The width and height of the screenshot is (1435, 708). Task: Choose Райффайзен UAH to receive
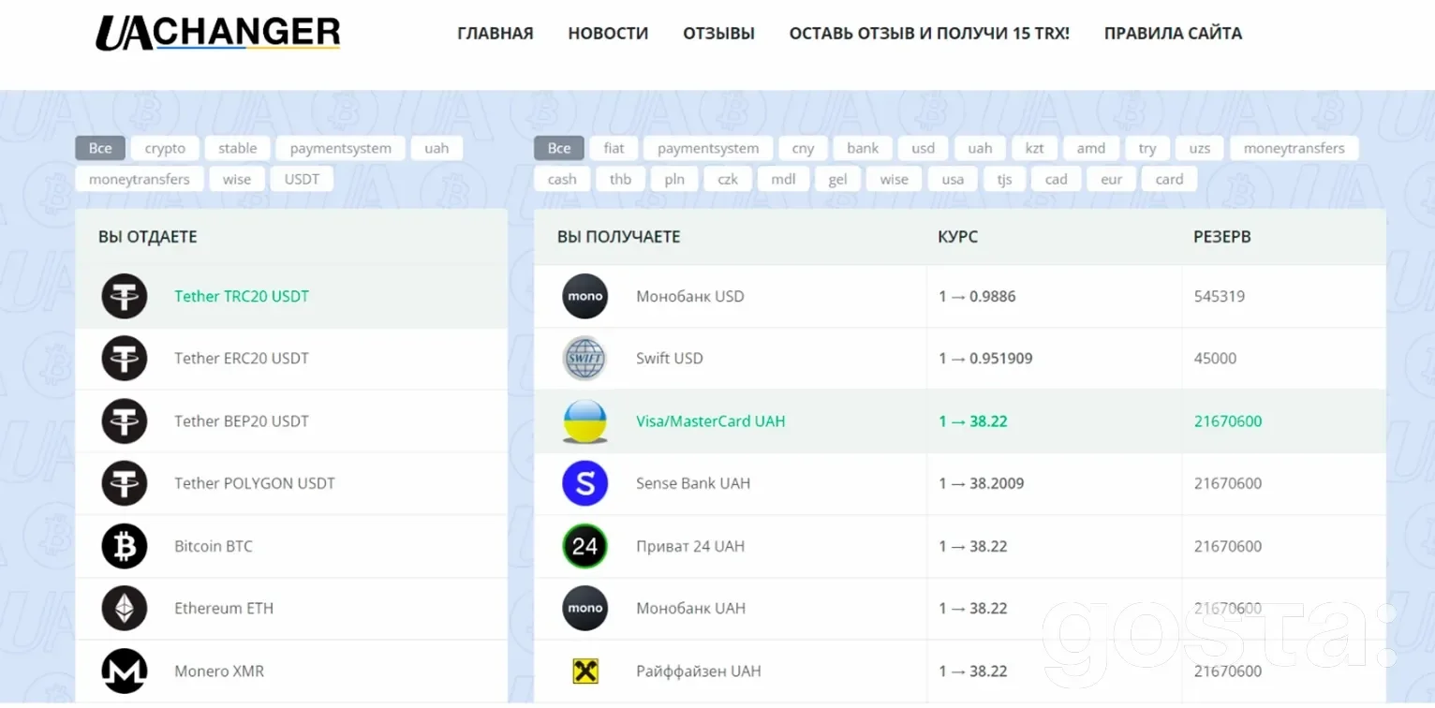(x=960, y=671)
